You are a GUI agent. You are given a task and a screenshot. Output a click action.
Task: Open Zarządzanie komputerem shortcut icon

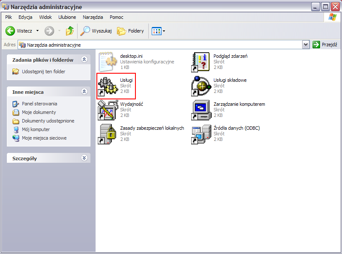click(x=201, y=110)
